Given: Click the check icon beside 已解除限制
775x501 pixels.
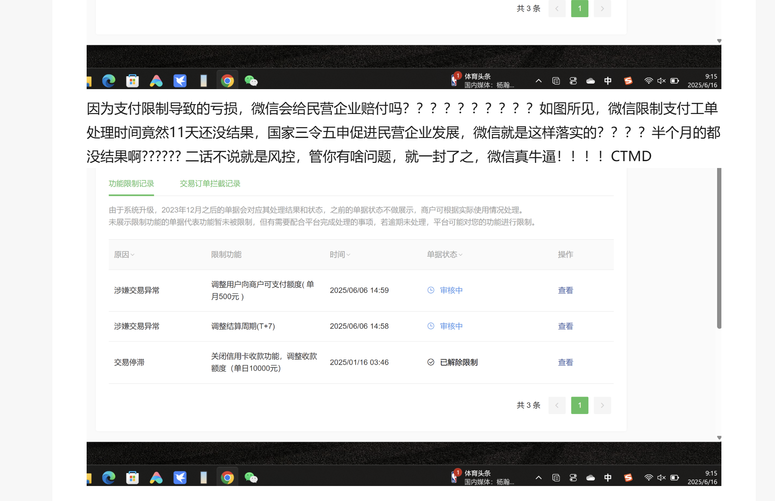Looking at the screenshot, I should pyautogui.click(x=431, y=362).
